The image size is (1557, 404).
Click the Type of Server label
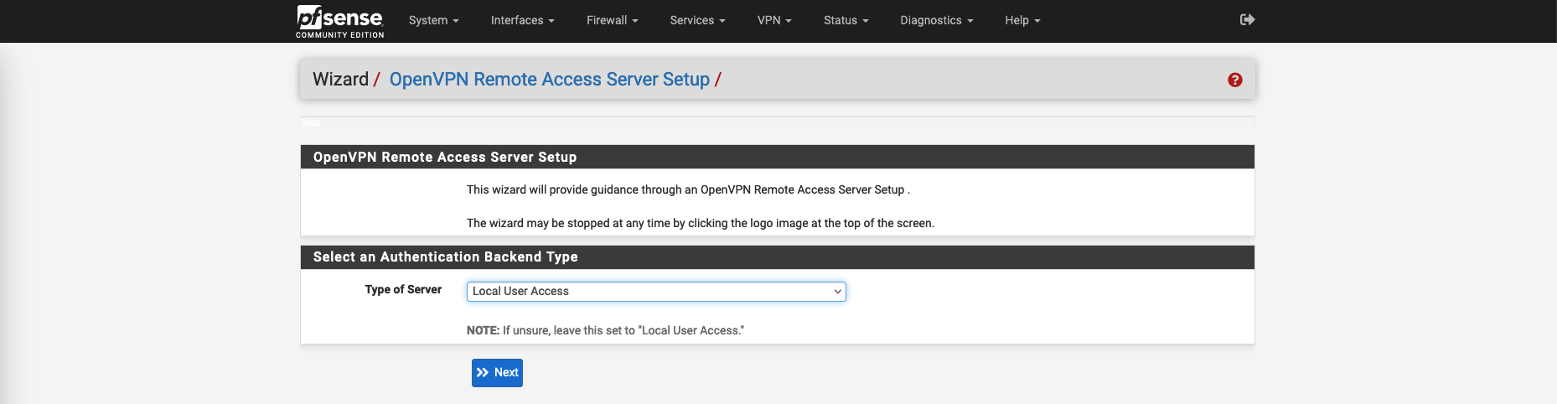coord(403,289)
